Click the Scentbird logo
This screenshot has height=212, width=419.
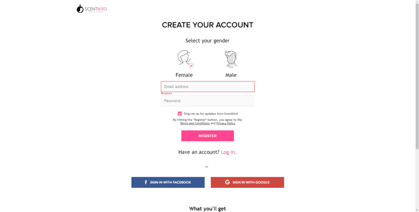pyautogui.click(x=92, y=9)
